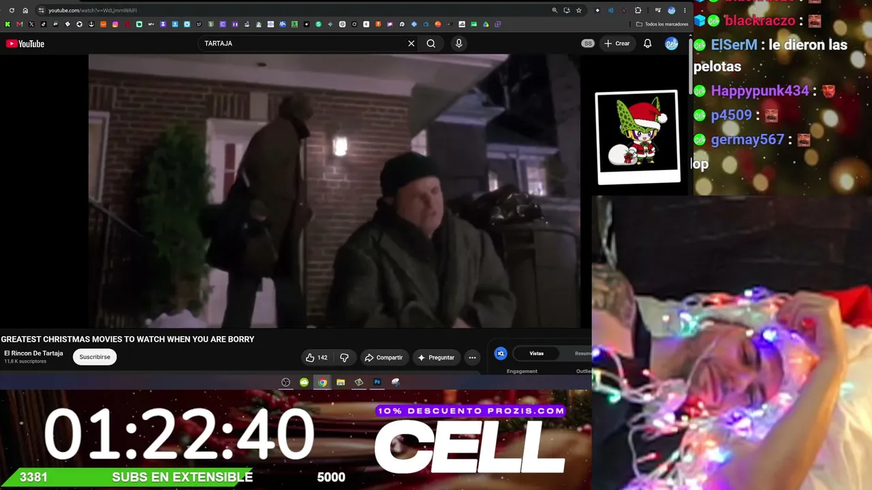The image size is (872, 490).
Task: Open the Chrome profile avatar
Action: coord(672,10)
